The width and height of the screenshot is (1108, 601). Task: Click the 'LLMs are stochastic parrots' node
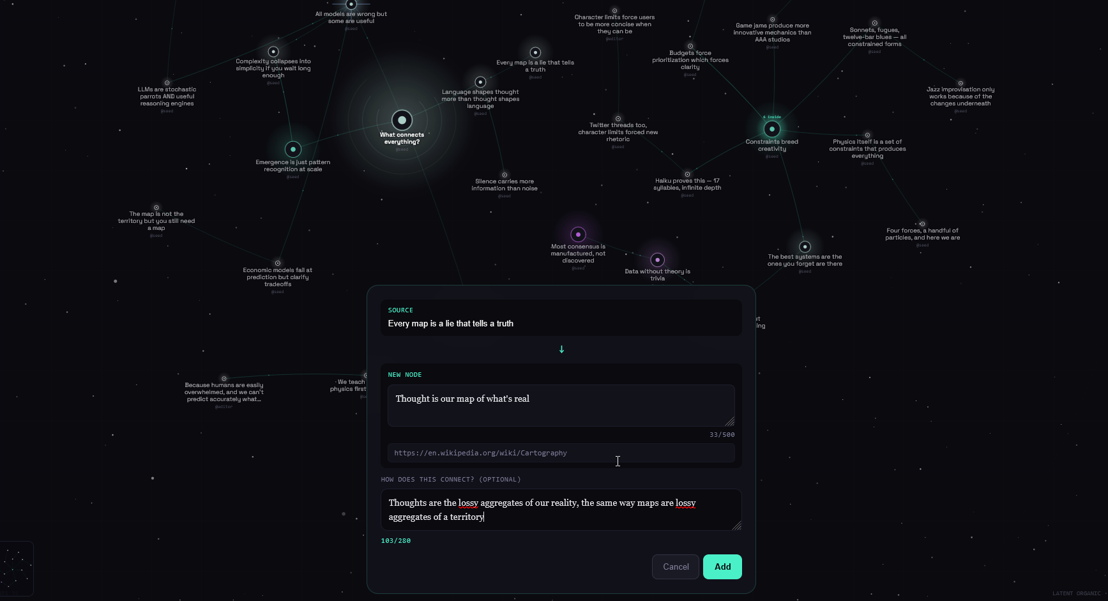tap(167, 83)
